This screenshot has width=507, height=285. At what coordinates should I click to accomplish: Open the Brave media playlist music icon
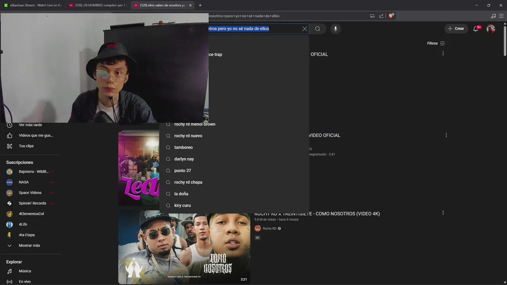493,16
